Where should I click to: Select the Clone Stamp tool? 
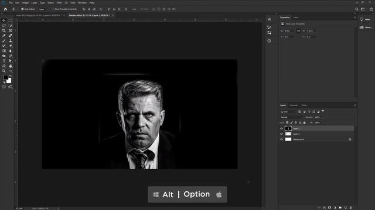11,41
